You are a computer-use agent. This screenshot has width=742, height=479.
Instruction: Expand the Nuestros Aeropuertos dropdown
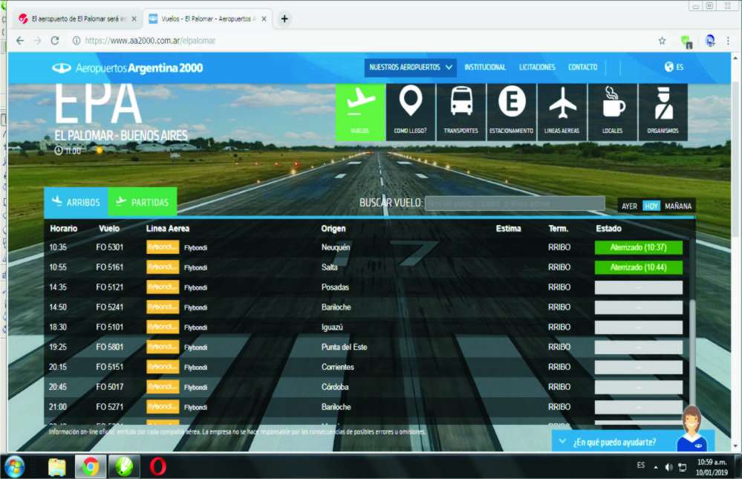click(x=410, y=68)
